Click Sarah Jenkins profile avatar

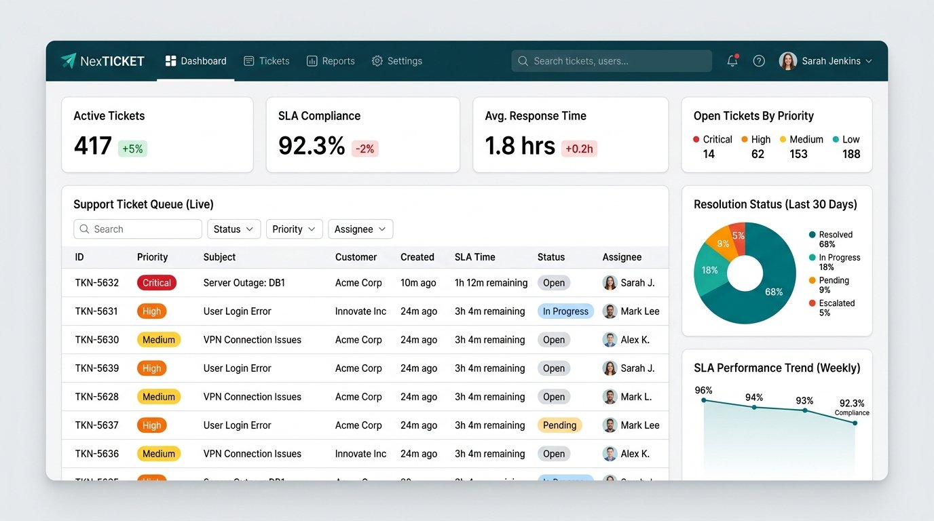pyautogui.click(x=788, y=61)
